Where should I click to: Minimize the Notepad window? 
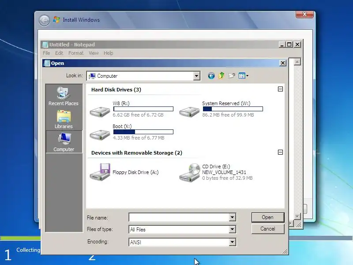click(x=282, y=45)
